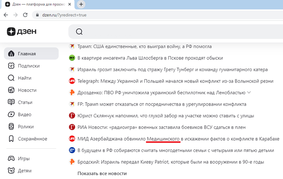Click source icon beside Юрист Склянчук headline
283x179 pixels.
click(x=72, y=116)
